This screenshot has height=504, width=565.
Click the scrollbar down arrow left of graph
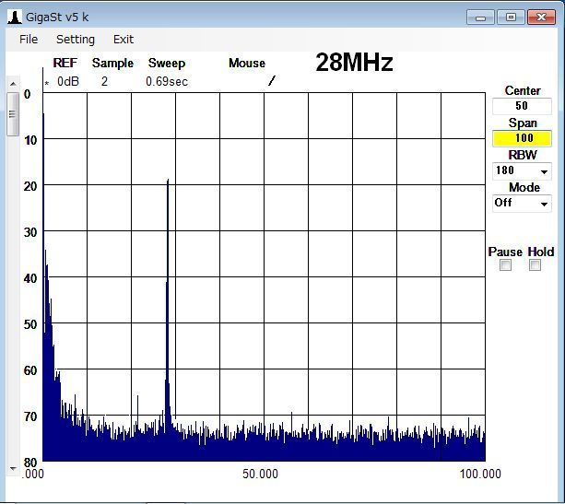(x=12, y=468)
